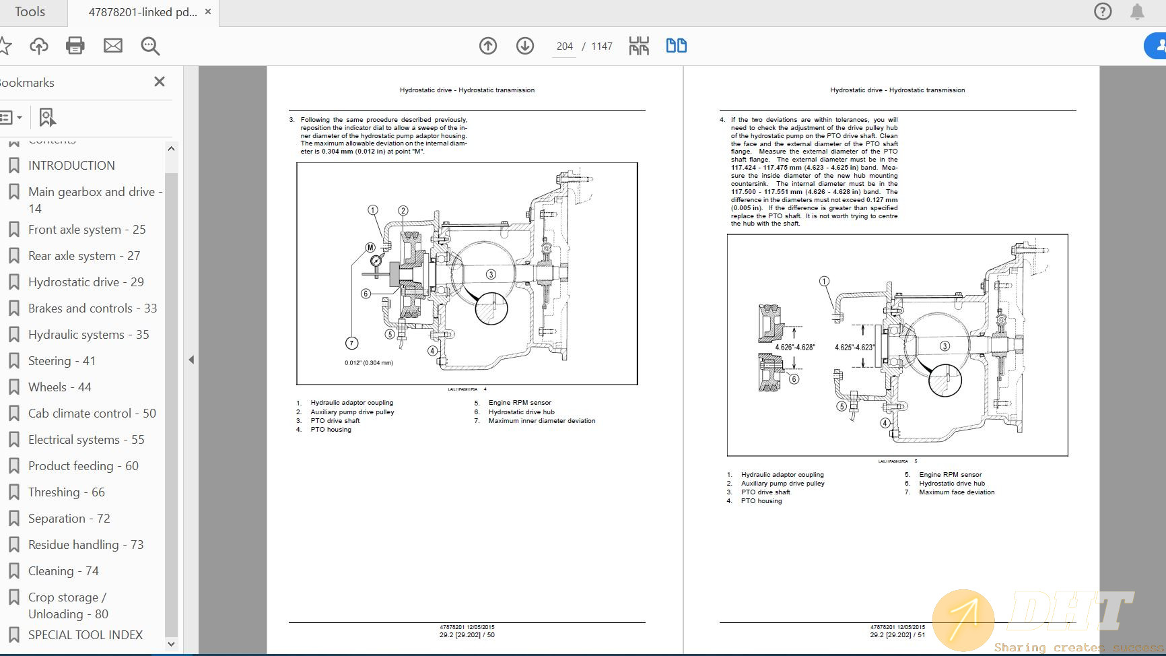Viewport: 1166px width, 656px height.
Task: Jump to next page with down arrow
Action: [524, 46]
